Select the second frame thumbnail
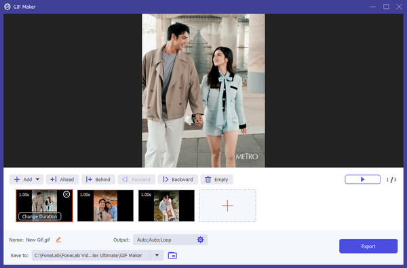 coord(105,206)
